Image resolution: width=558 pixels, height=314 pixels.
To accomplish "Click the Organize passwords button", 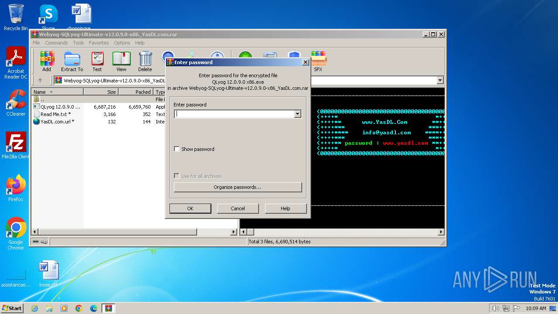I will [238, 187].
